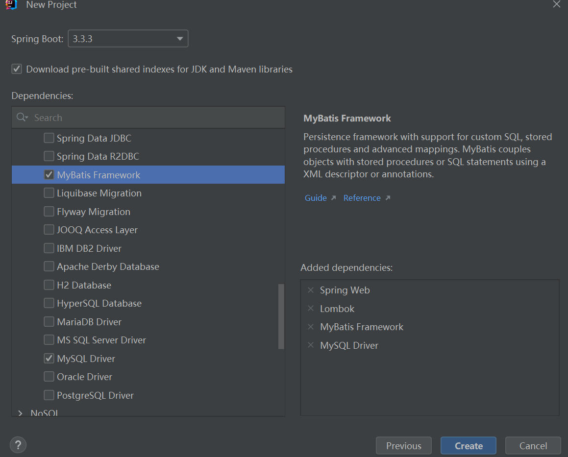Open the help question mark button

point(18,445)
